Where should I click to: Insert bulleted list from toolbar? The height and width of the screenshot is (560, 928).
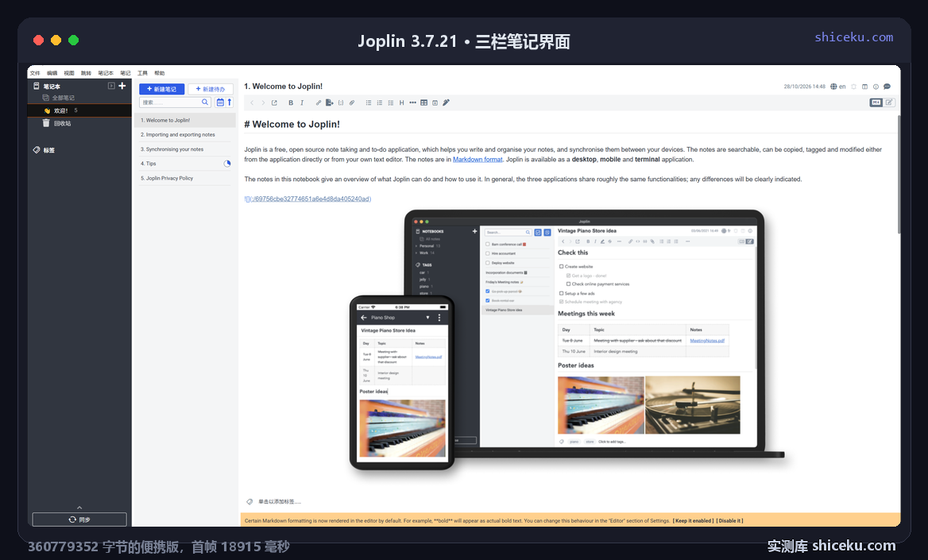[369, 103]
